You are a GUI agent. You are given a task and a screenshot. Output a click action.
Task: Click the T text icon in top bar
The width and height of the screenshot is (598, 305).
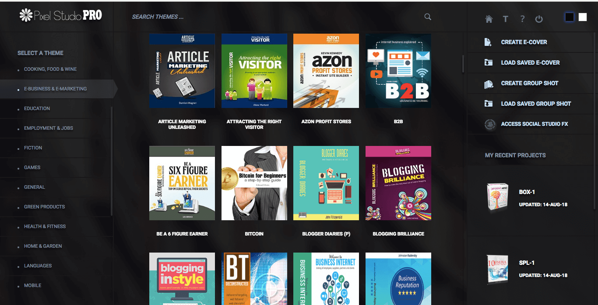click(x=505, y=19)
